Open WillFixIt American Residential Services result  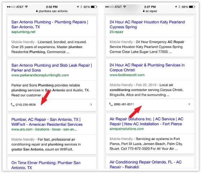tap(47, 122)
